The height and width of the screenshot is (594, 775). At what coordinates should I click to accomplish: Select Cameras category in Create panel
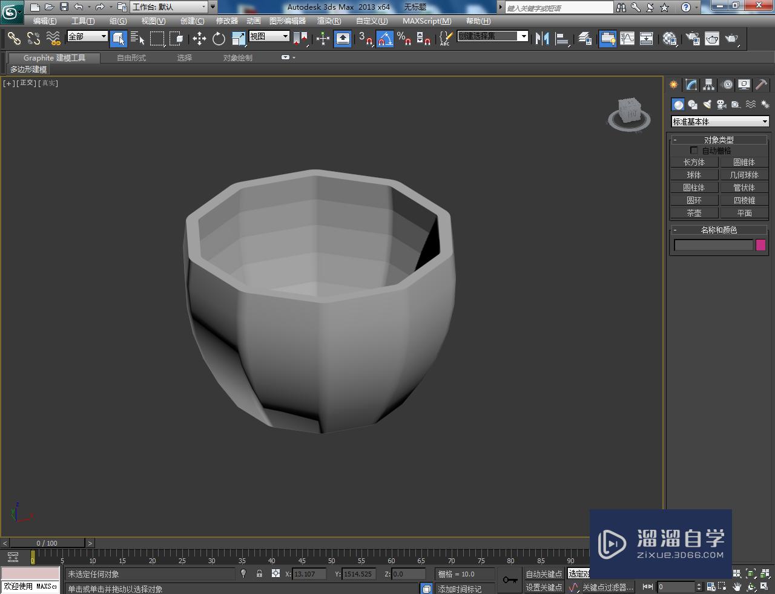click(721, 105)
